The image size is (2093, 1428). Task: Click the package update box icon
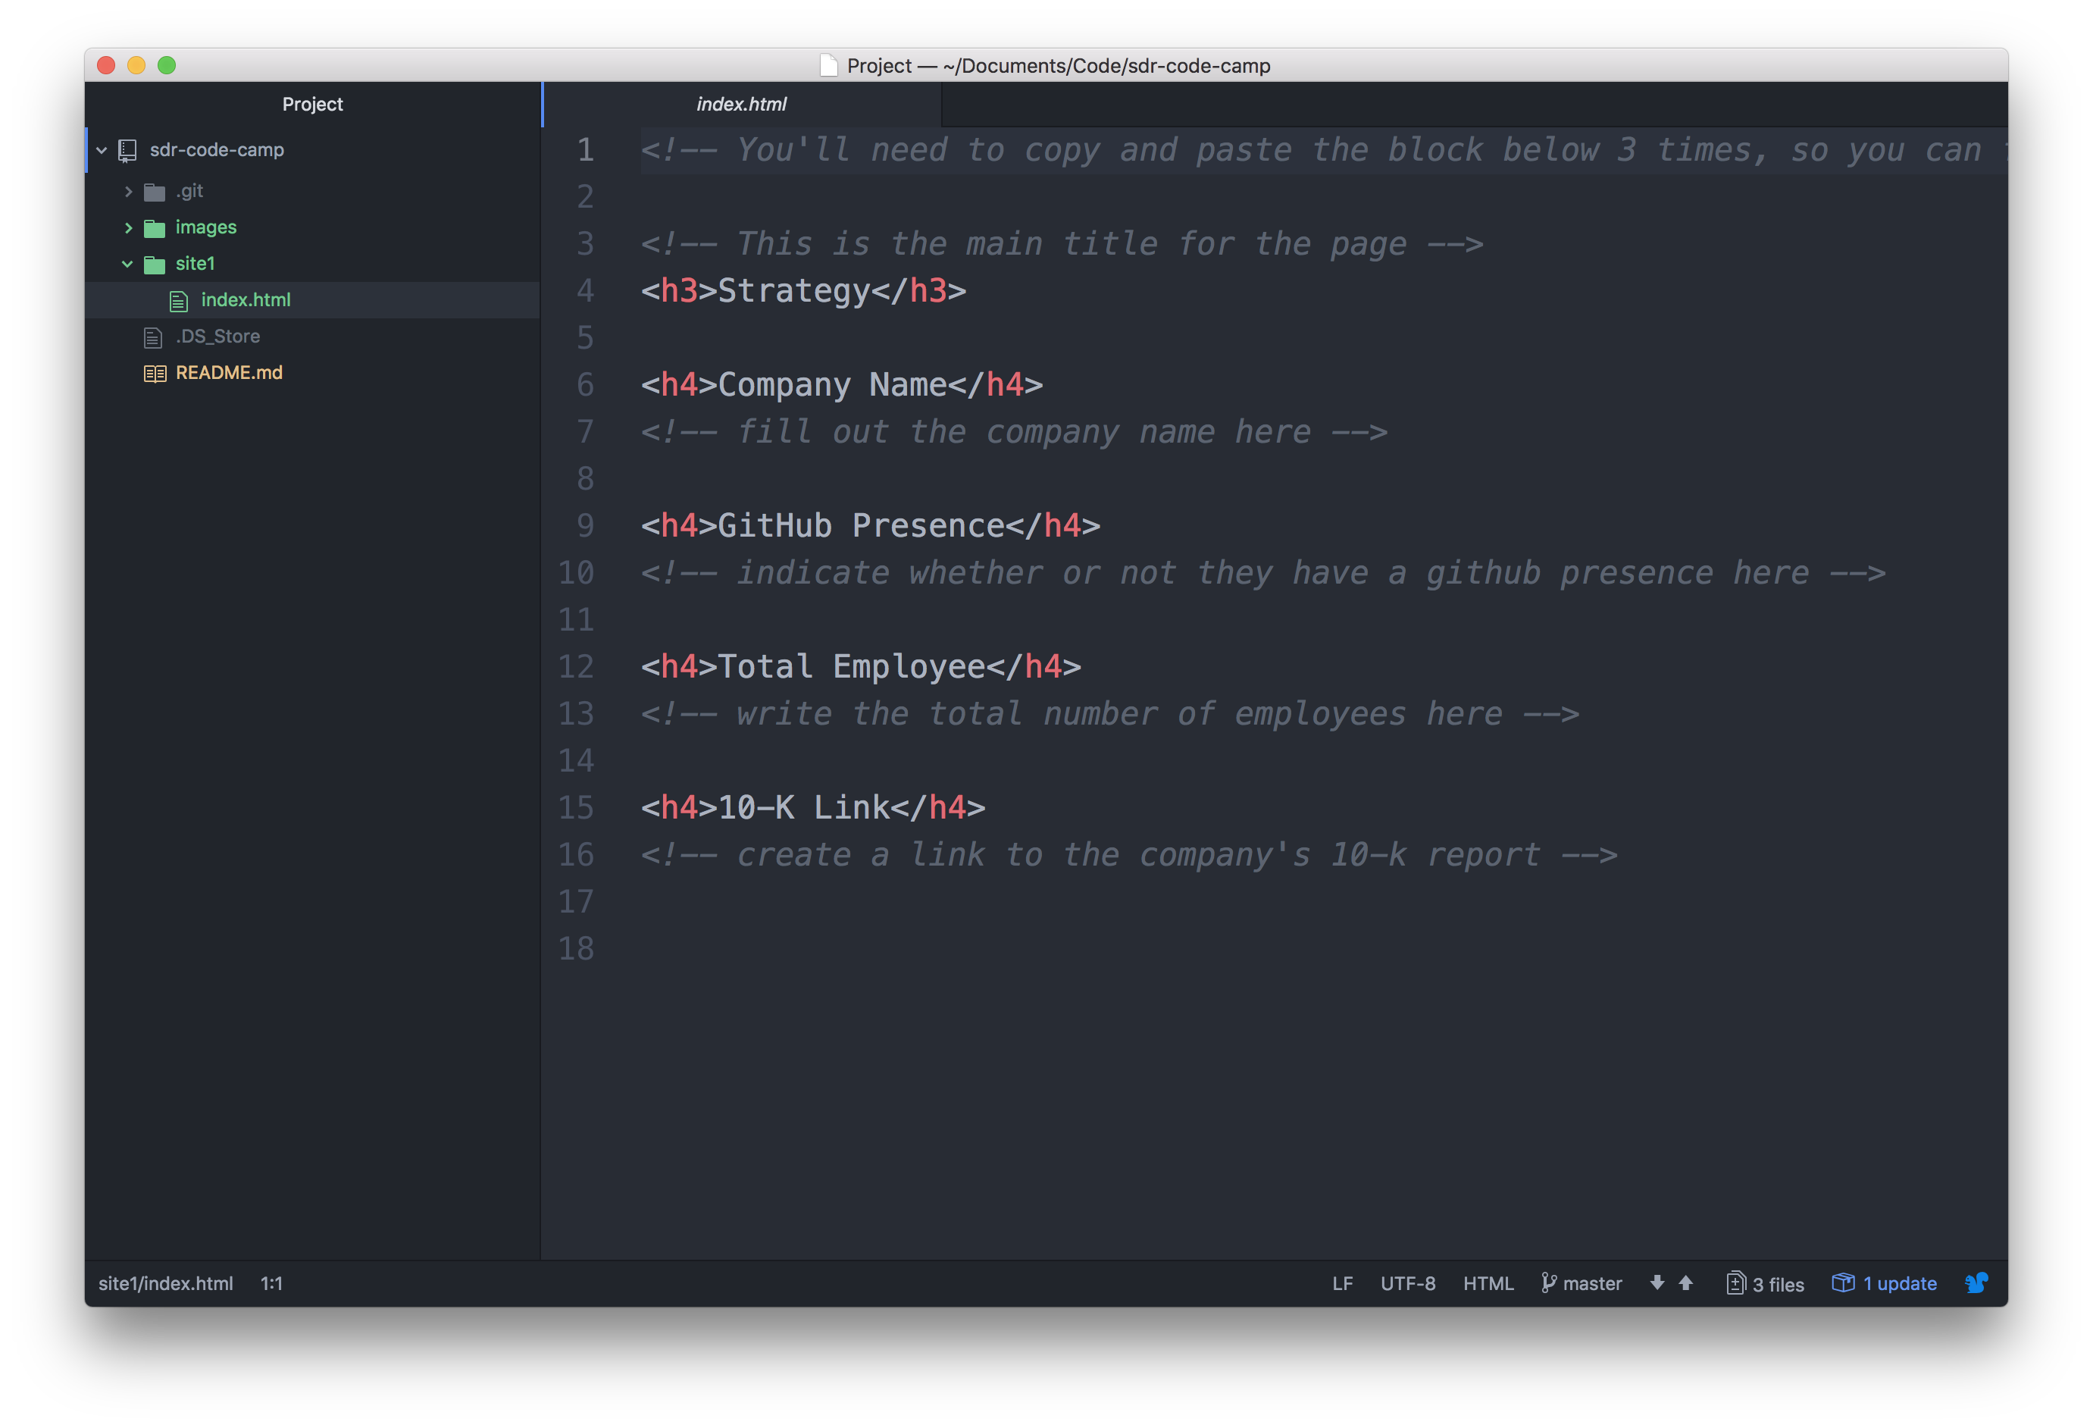coord(1843,1282)
